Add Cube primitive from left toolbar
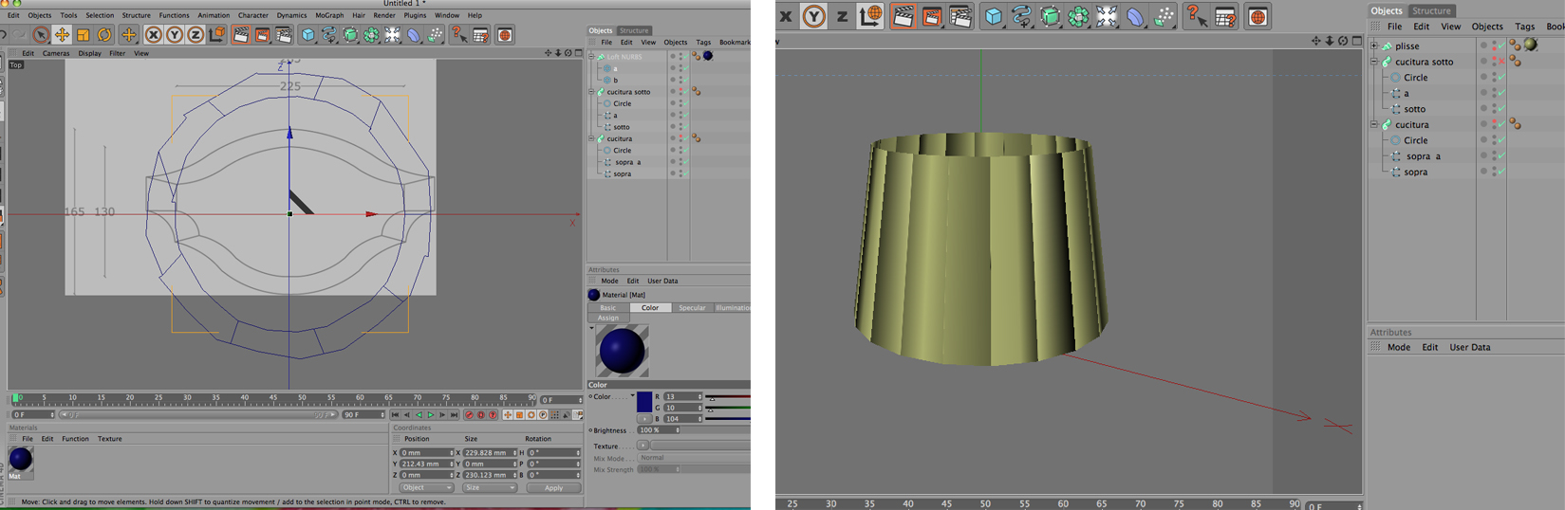 click(308, 35)
